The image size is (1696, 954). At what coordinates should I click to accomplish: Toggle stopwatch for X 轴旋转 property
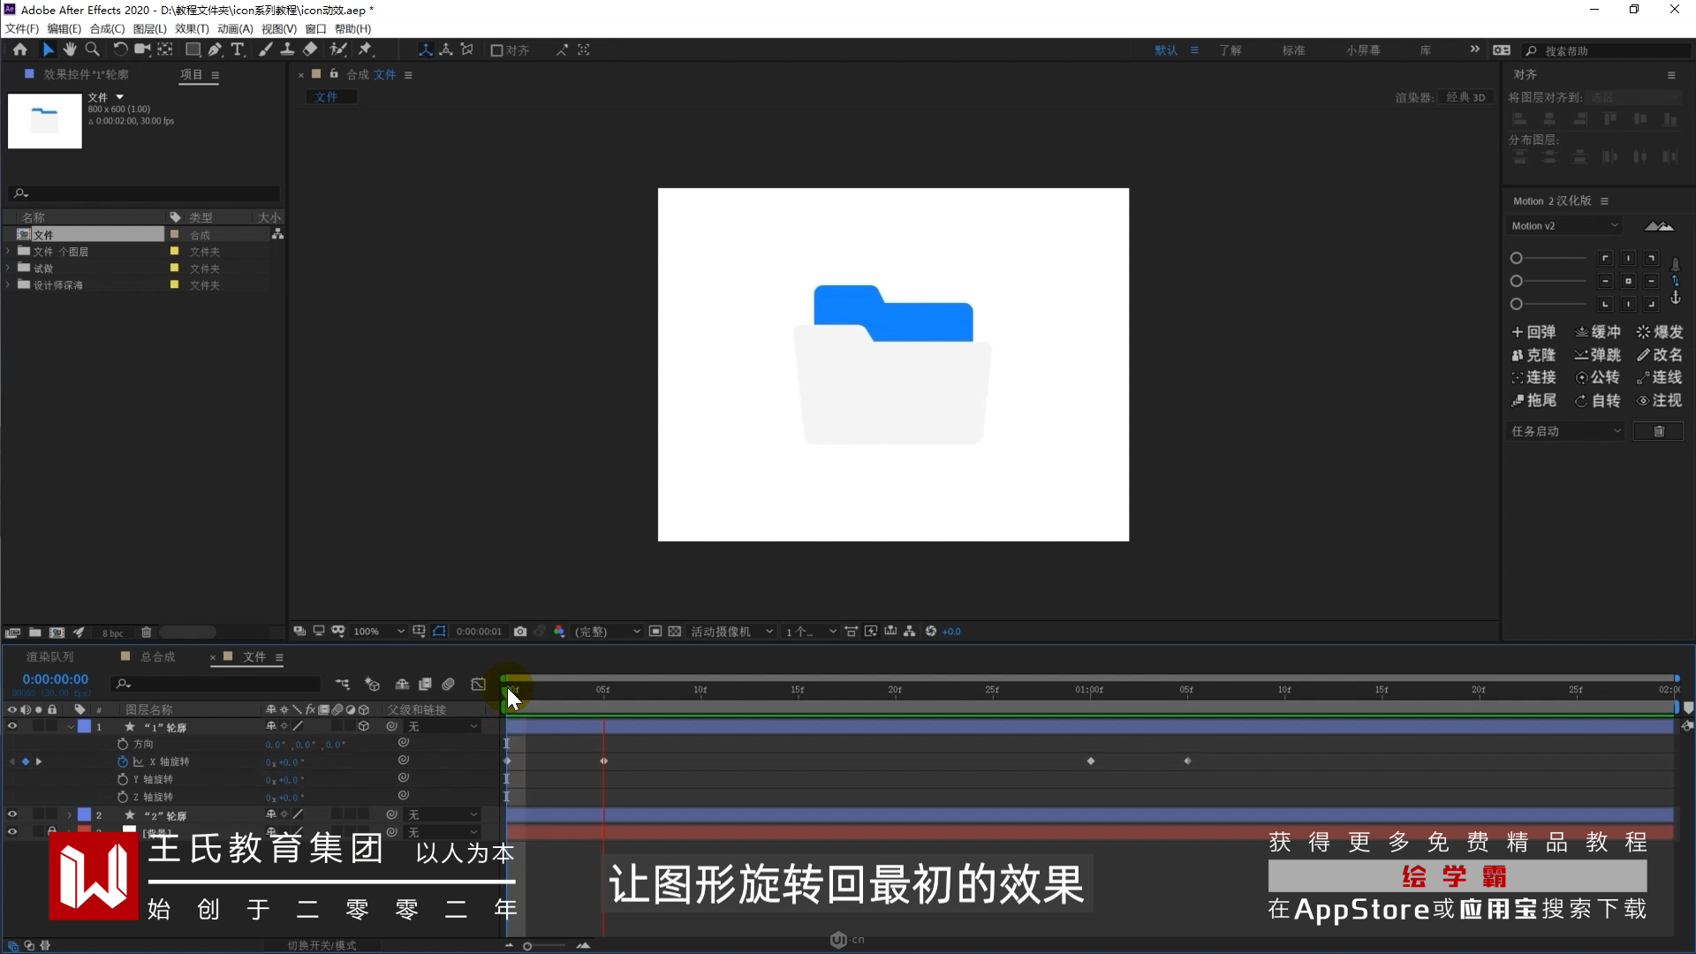click(x=123, y=761)
